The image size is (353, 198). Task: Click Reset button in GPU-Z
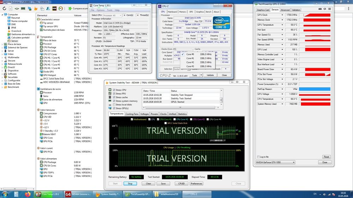pyautogui.click(x=326, y=157)
